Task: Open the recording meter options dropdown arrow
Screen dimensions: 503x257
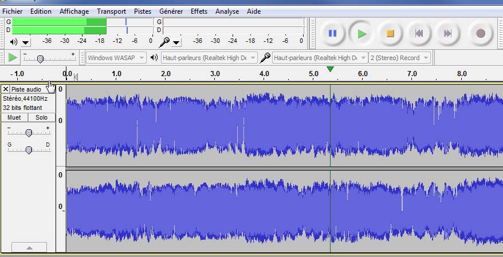Action: 176,42
